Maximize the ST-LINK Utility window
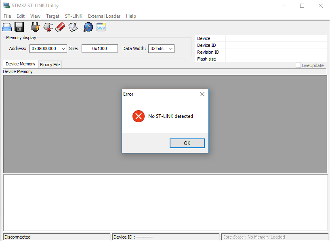Viewport: 330px width, 241px height. click(302, 6)
